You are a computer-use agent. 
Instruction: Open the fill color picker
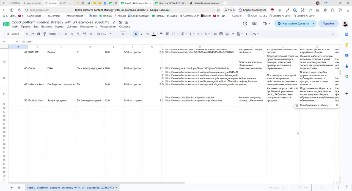[x=161, y=34]
